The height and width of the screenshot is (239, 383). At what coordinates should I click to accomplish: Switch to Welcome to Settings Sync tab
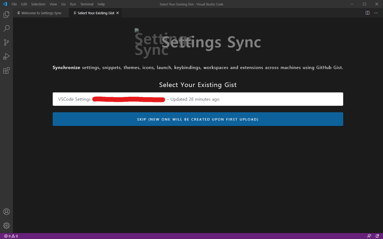pos(41,13)
